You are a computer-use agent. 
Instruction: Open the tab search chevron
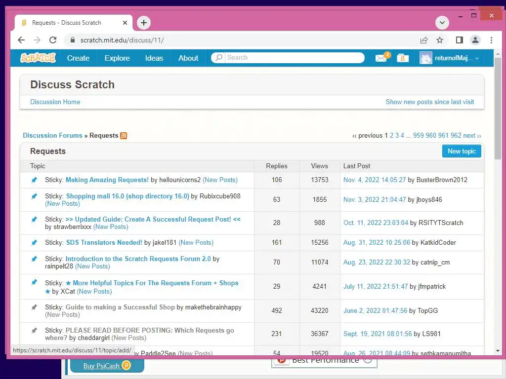pyautogui.click(x=442, y=23)
